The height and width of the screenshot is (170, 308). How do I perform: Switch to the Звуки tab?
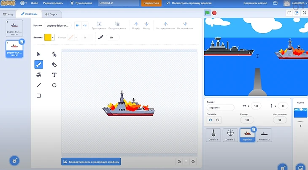(x=51, y=14)
